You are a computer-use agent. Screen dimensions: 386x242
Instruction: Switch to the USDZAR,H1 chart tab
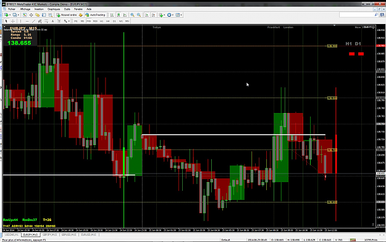point(12,235)
